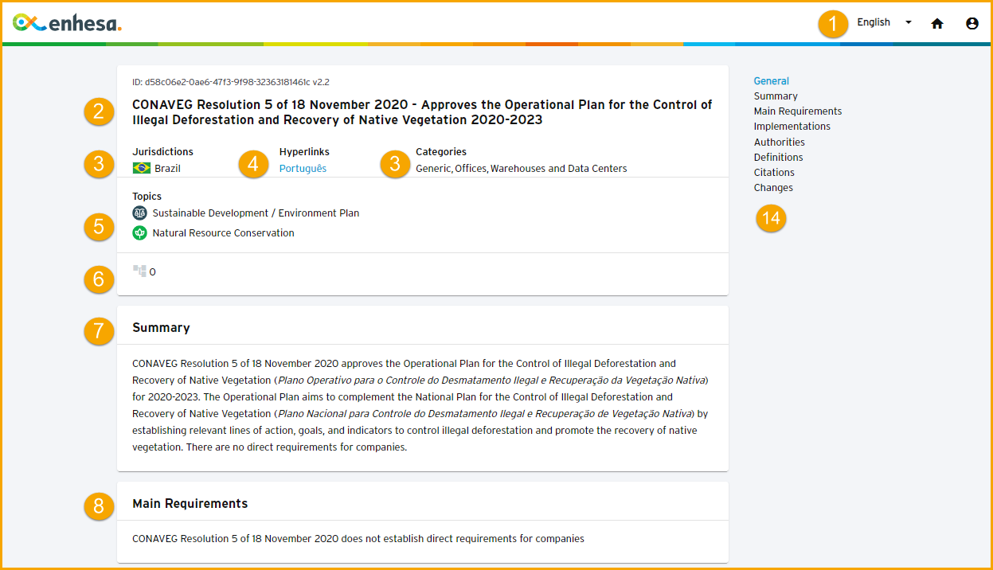Go to Main Requirements in side navigation
Viewport: 993px width, 570px height.
[797, 111]
